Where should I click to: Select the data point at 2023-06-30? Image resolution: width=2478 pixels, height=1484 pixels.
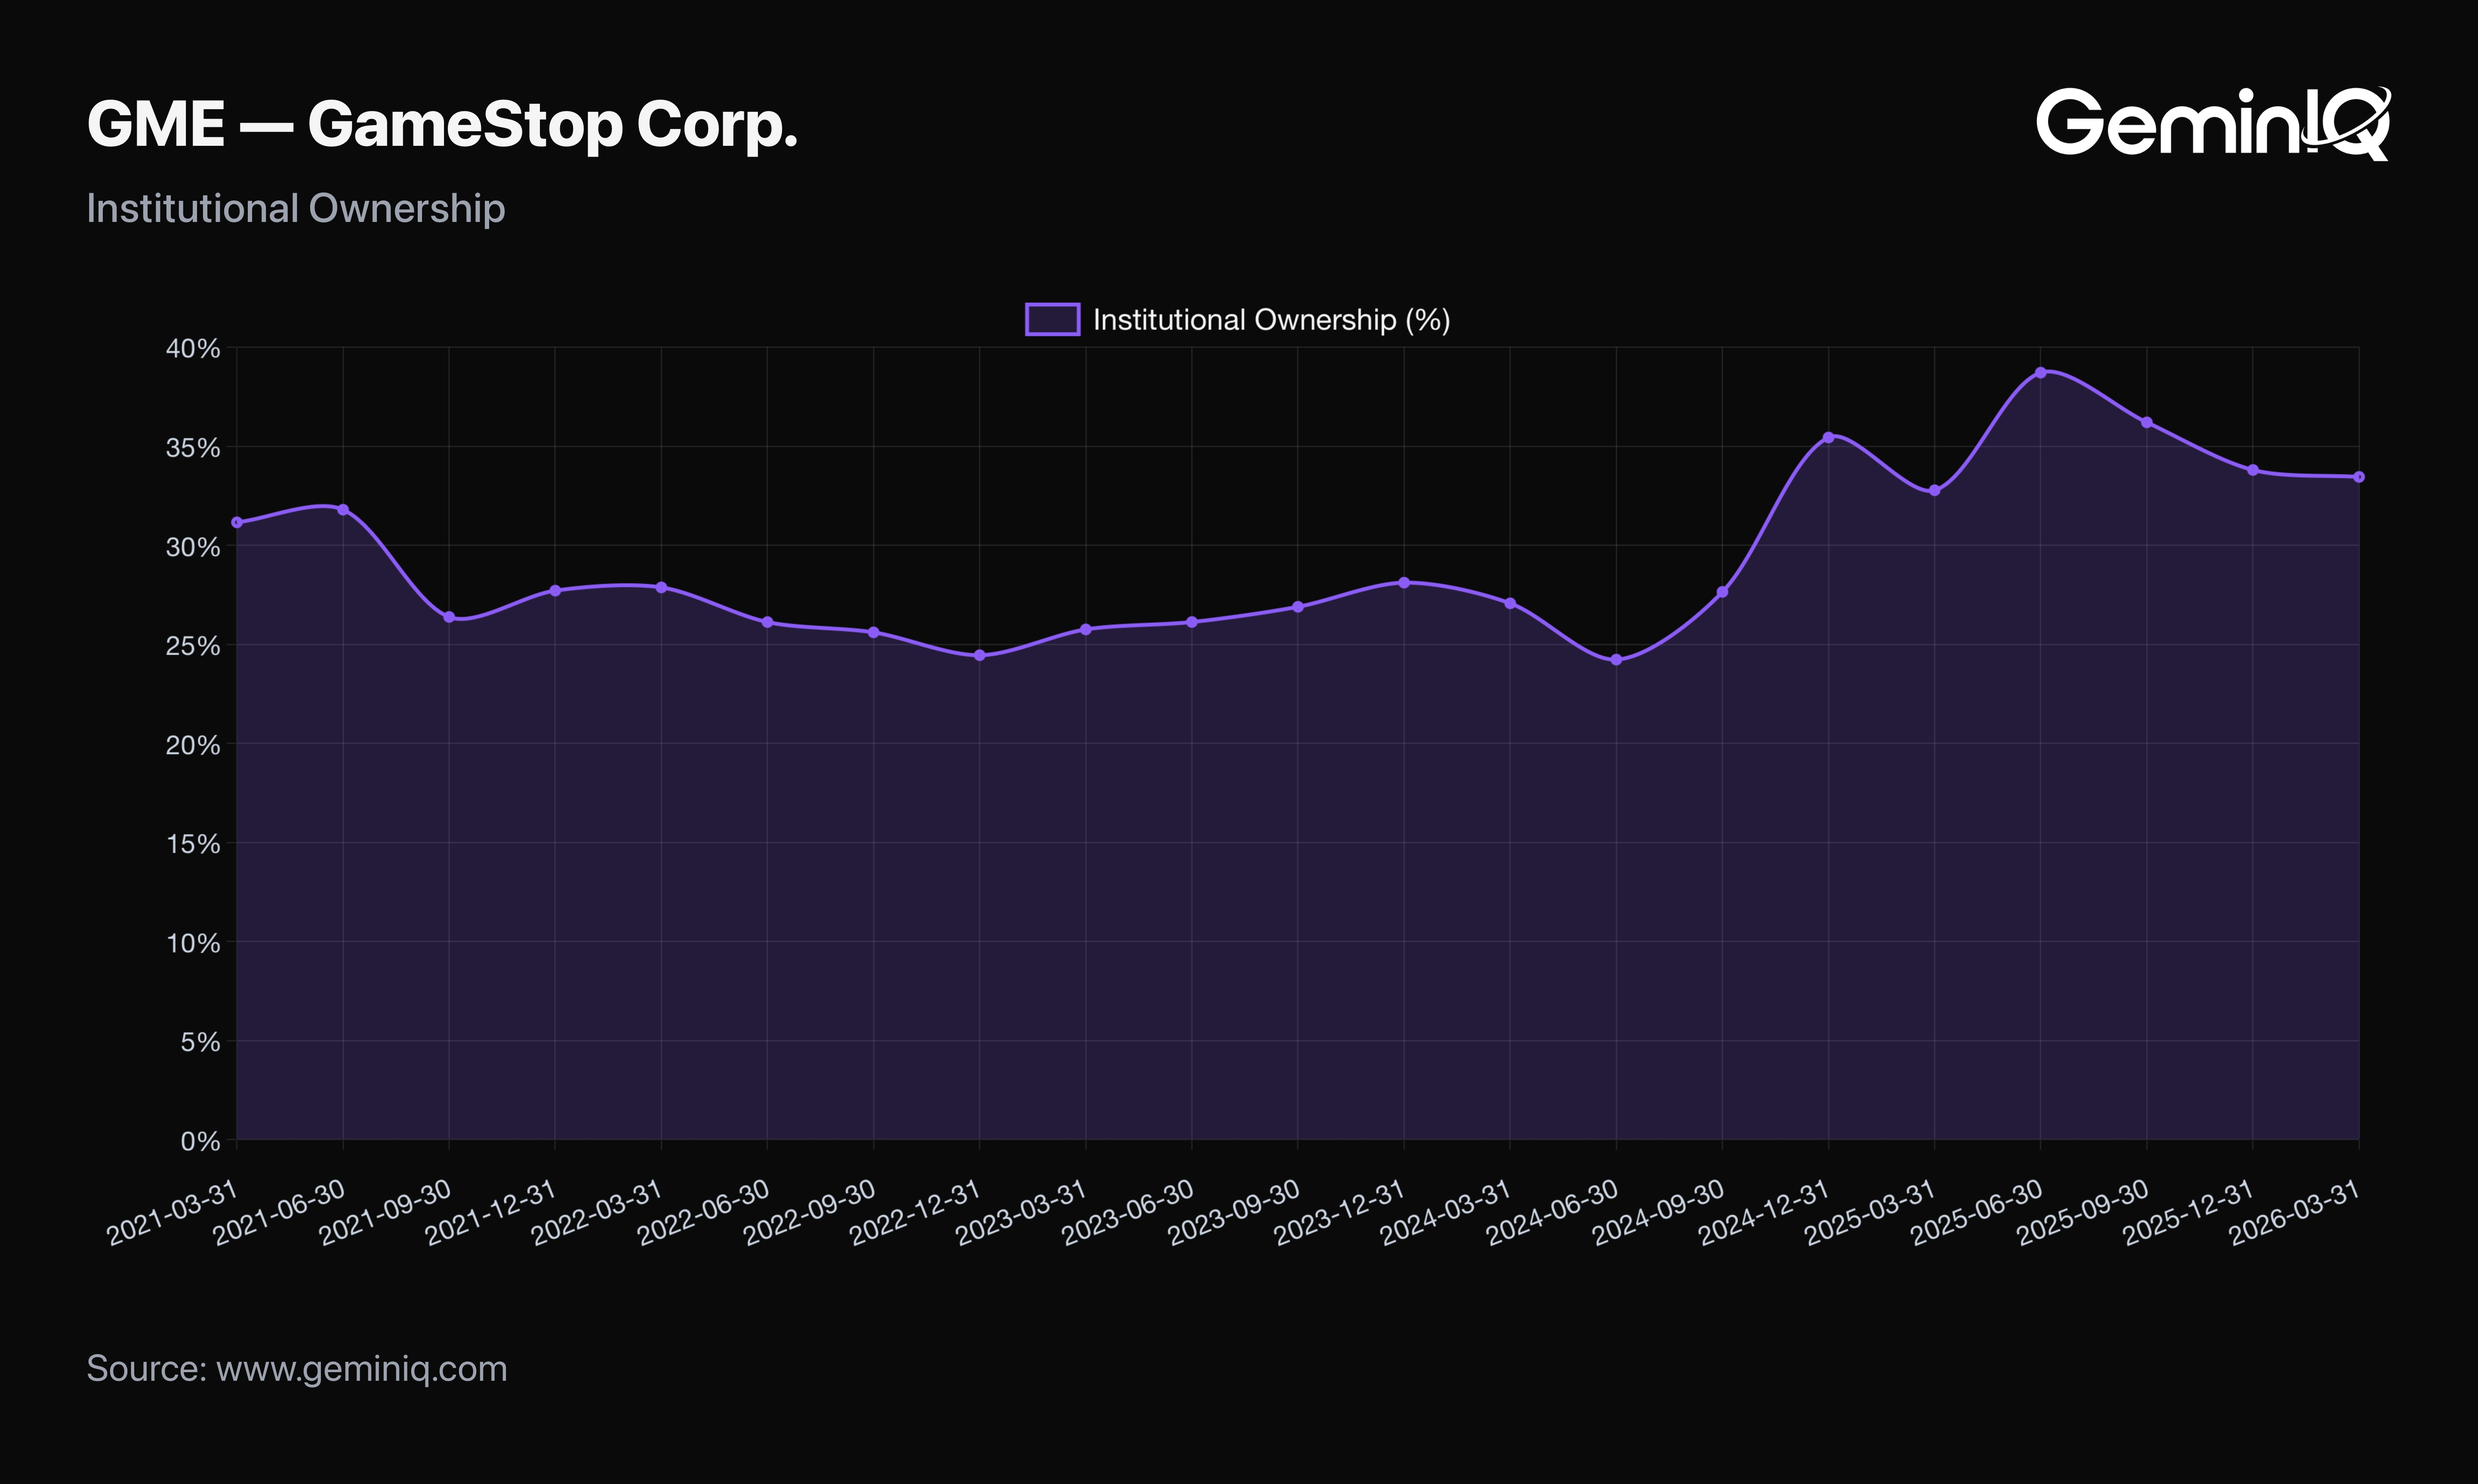point(1192,622)
